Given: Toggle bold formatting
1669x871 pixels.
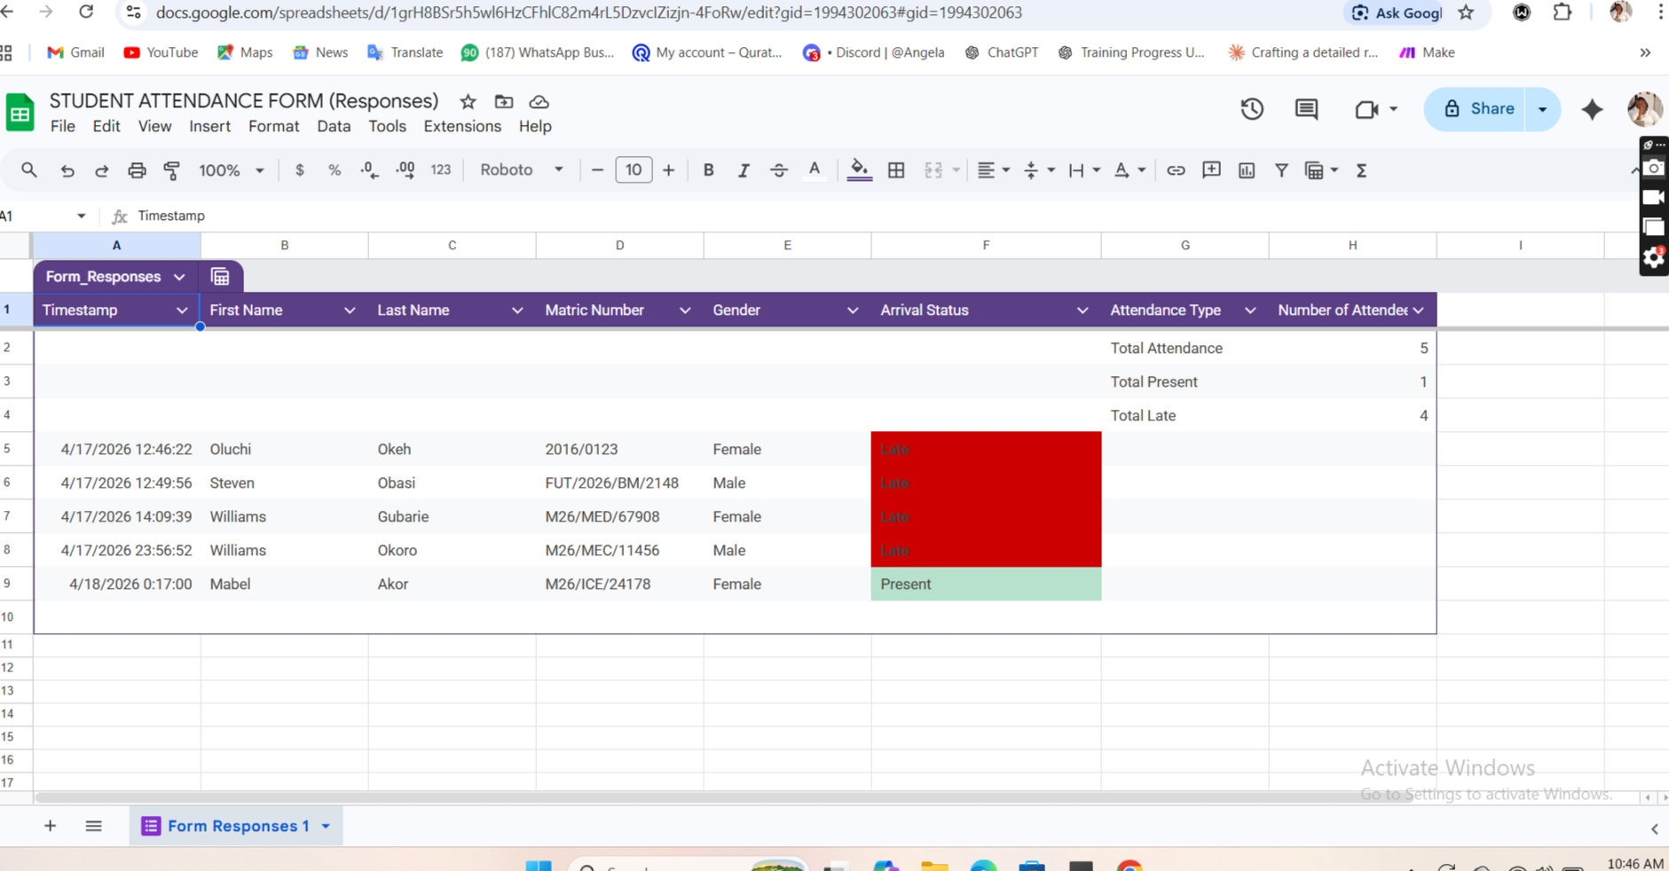Looking at the screenshot, I should (708, 170).
